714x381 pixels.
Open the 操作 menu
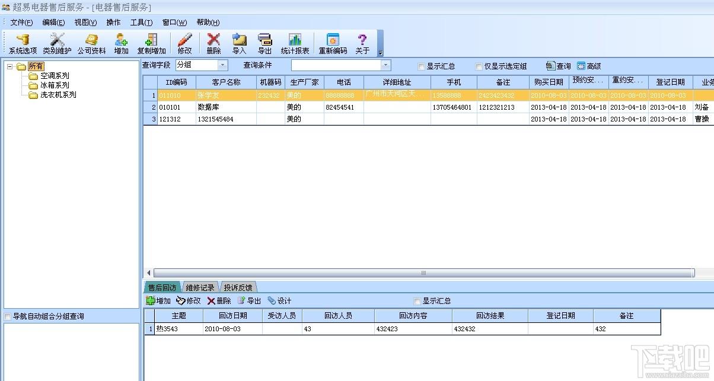click(x=113, y=23)
